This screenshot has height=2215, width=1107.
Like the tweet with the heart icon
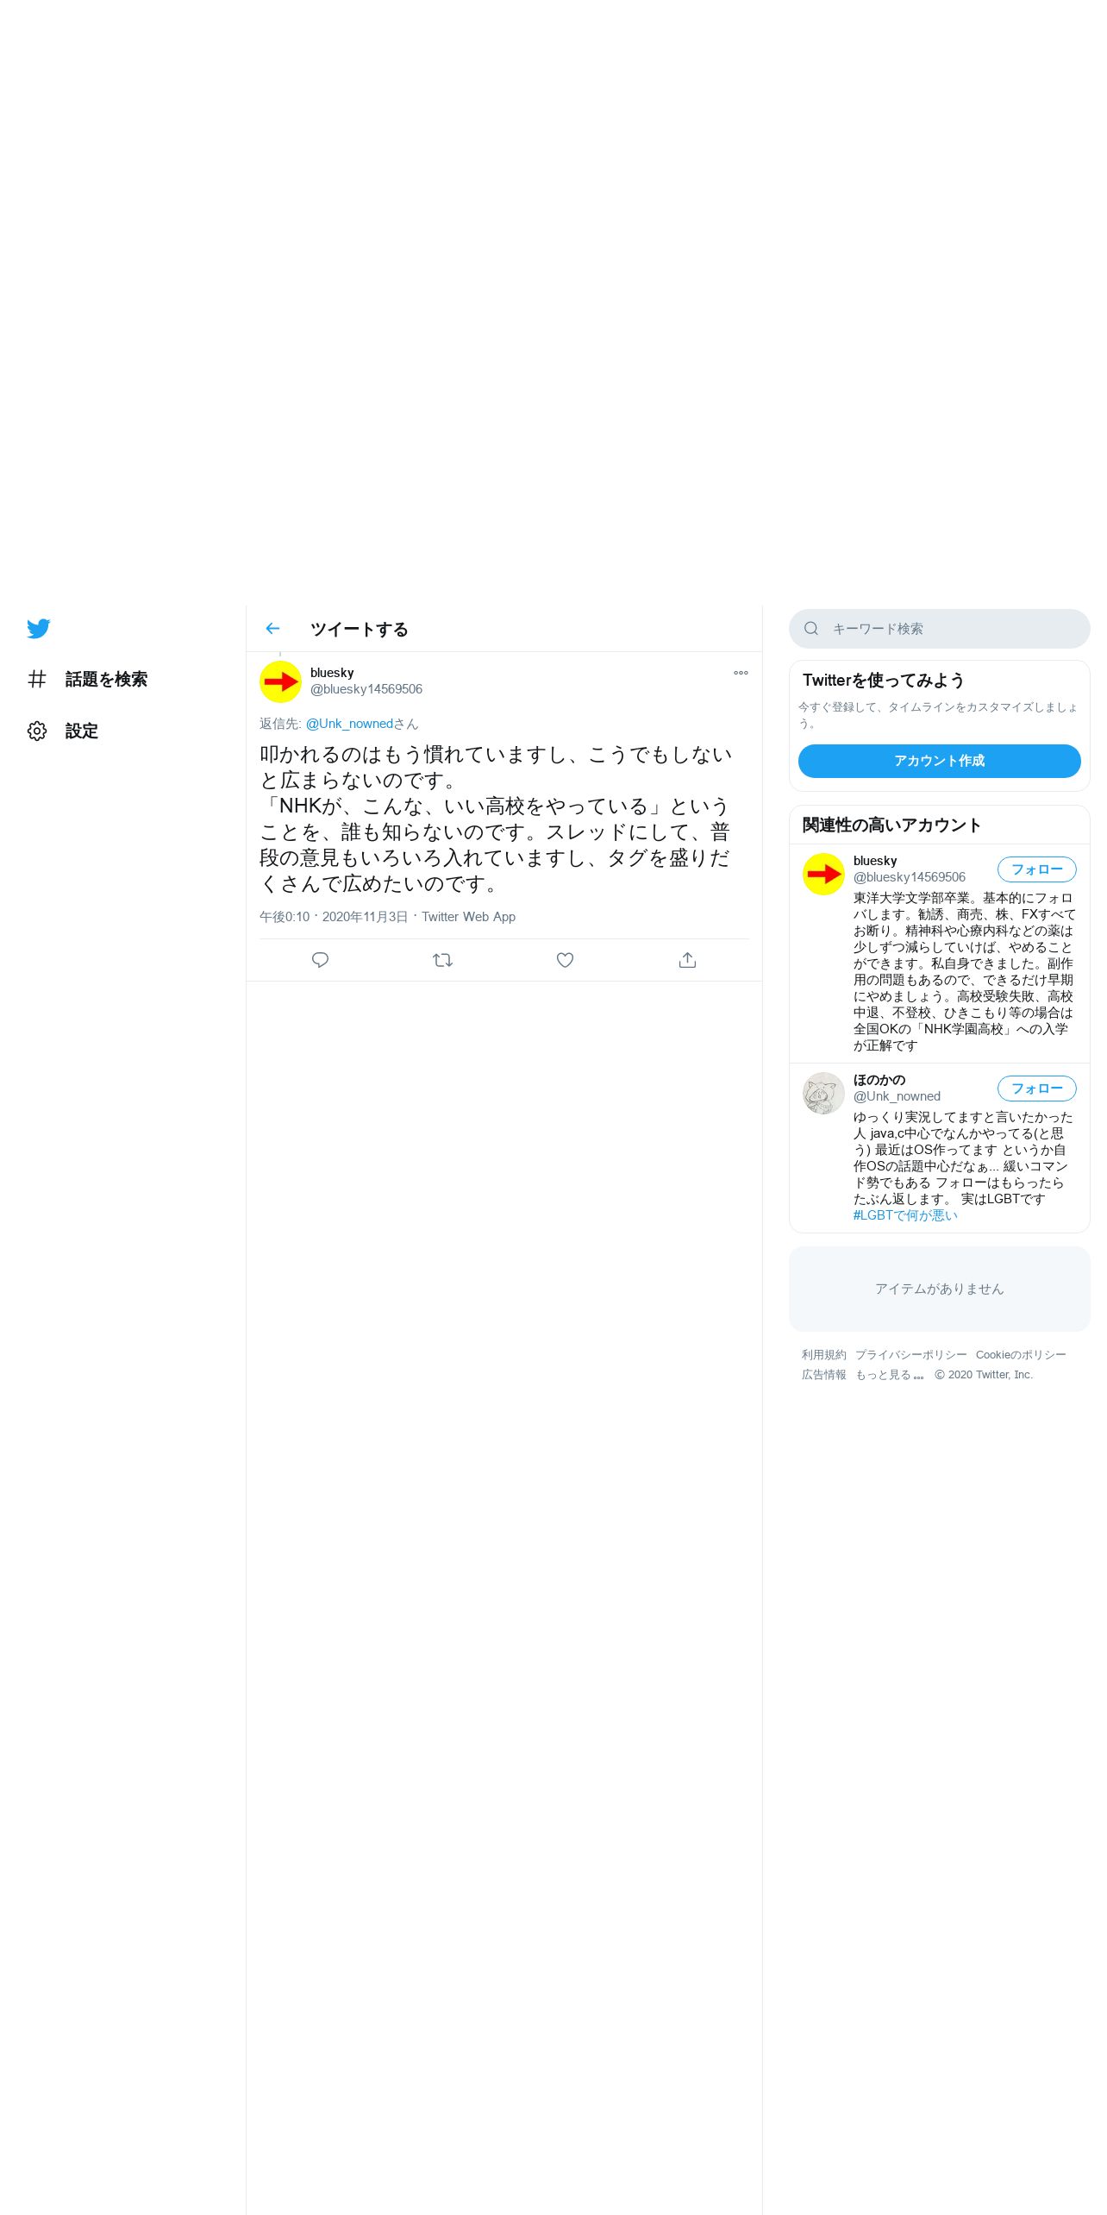[565, 960]
